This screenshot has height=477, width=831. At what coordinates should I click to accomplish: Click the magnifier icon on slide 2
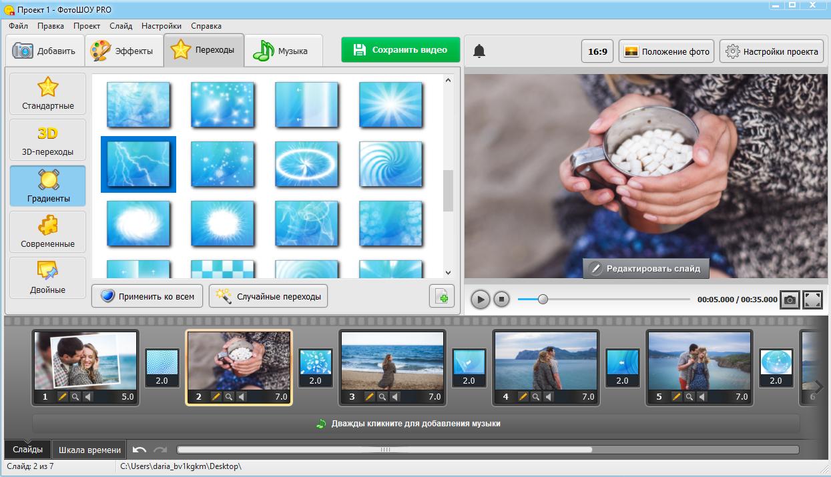coord(228,396)
